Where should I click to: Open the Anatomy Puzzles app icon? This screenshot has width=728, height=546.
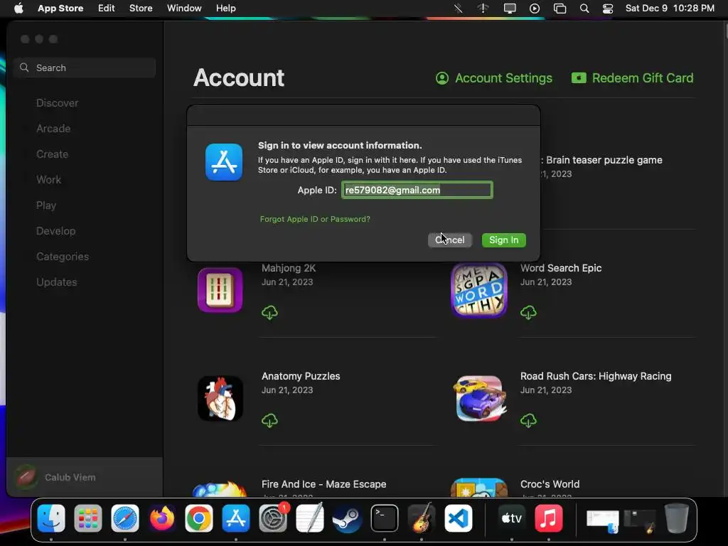220,398
